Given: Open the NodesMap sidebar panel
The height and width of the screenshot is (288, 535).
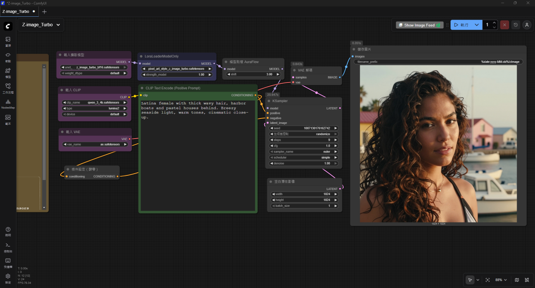Looking at the screenshot, I should (8, 104).
